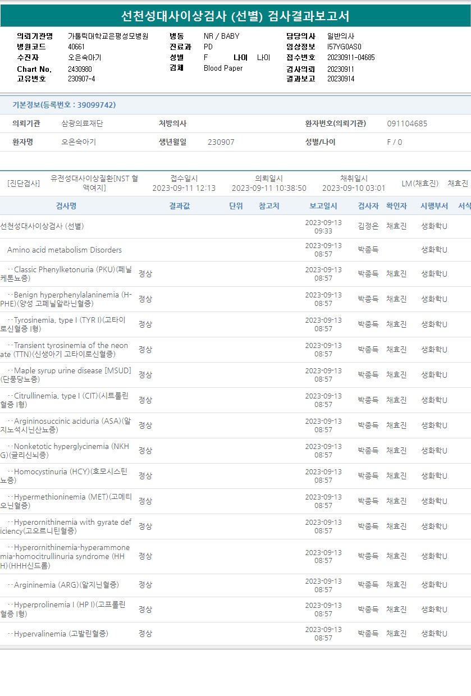Click the Argininemia (ARG) test name
Screen dimensions: 471x696
click(x=66, y=585)
